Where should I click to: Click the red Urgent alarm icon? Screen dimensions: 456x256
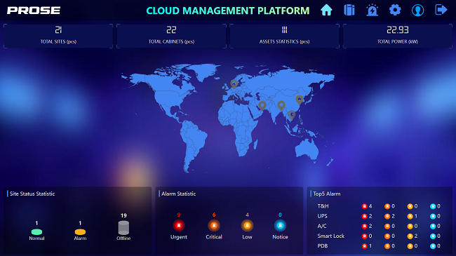tap(179, 225)
